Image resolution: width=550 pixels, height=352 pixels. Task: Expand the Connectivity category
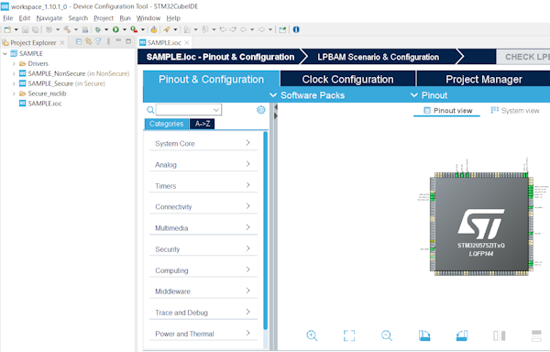click(203, 207)
